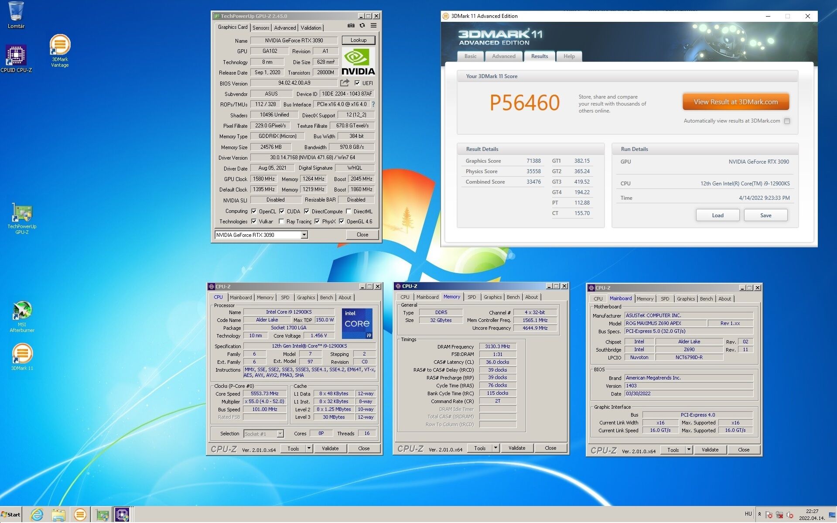Toggle the DirectML checkbox
The height and width of the screenshot is (523, 837).
348,211
